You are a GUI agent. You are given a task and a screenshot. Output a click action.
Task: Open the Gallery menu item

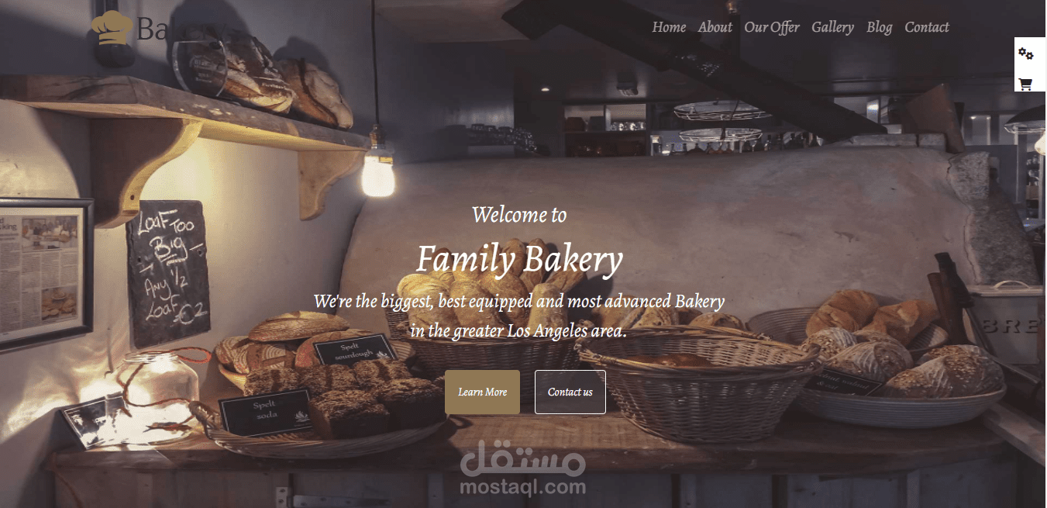coord(832,27)
